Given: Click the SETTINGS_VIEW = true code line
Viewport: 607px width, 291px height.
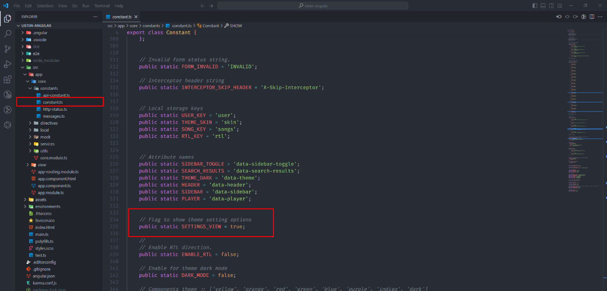Looking at the screenshot, I should pos(192,227).
